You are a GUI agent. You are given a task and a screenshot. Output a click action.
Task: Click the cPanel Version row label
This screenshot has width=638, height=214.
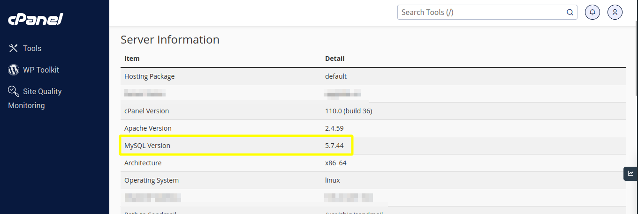point(146,111)
